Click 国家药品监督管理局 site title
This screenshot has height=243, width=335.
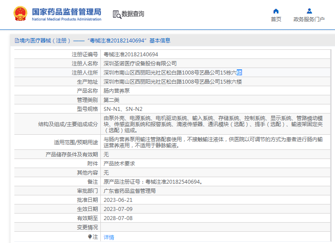66,12
